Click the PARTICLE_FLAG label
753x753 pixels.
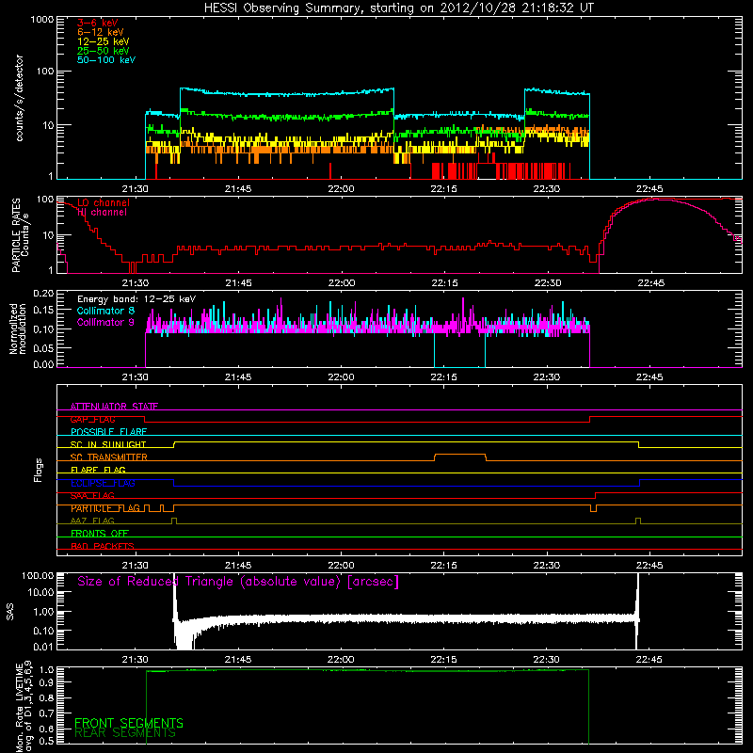(105, 508)
